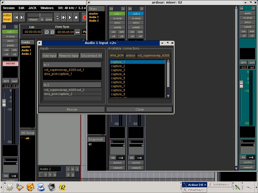
Task: Open the Windows menu
Action: click(47, 8)
